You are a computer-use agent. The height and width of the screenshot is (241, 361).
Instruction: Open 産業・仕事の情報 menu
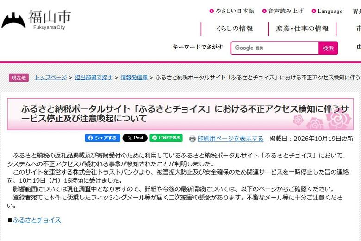pyautogui.click(x=302, y=29)
